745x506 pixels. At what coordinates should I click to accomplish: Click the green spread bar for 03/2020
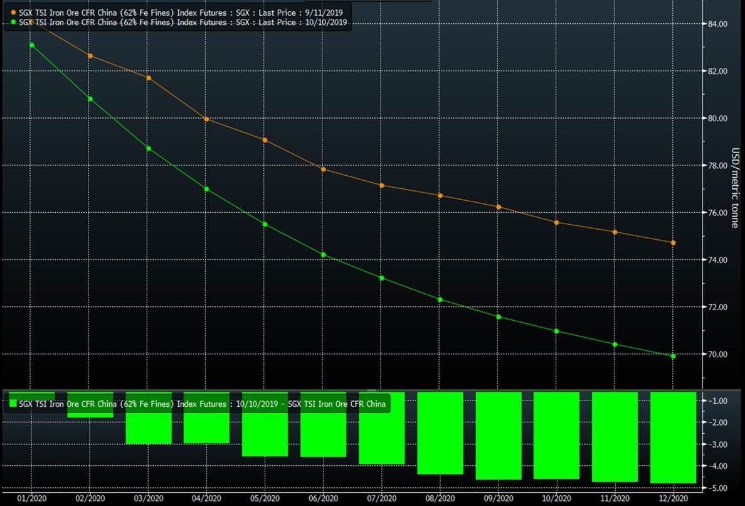(149, 430)
